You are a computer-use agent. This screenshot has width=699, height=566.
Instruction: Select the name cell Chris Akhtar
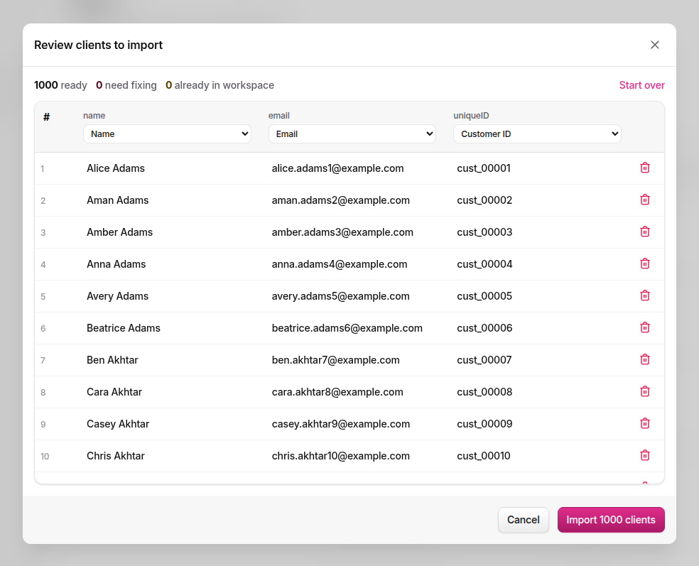[116, 456]
